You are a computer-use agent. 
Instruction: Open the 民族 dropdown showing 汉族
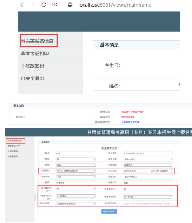(76, 165)
